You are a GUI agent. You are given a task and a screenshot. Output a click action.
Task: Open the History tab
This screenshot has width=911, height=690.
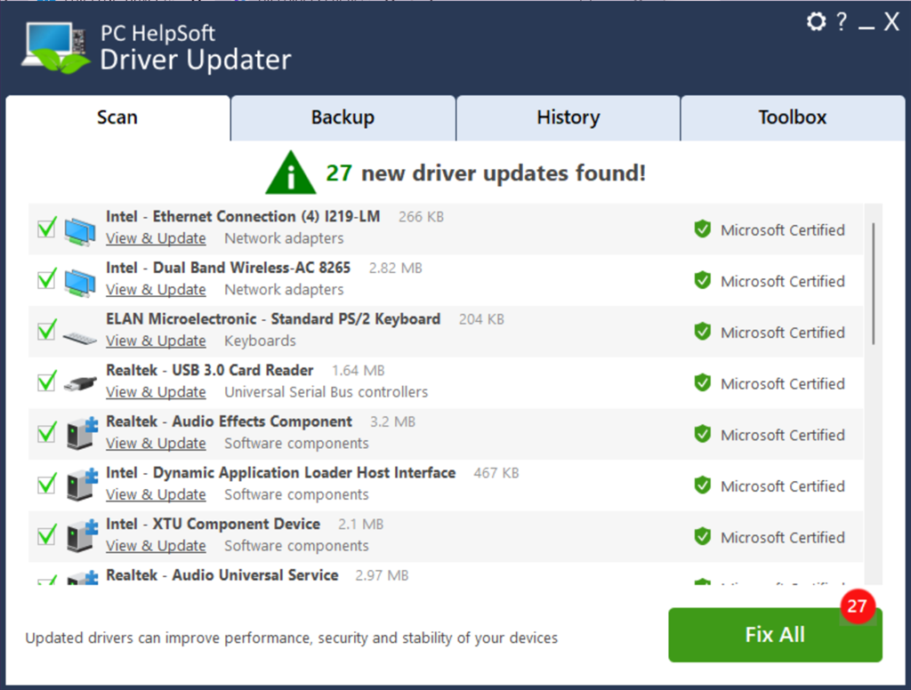click(568, 118)
